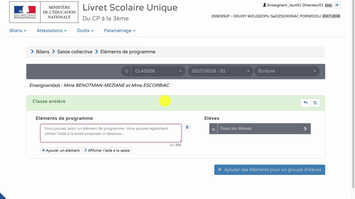The image size is (355, 199).
Task: Click the Eléments de programme section heading
Action: click(64, 118)
